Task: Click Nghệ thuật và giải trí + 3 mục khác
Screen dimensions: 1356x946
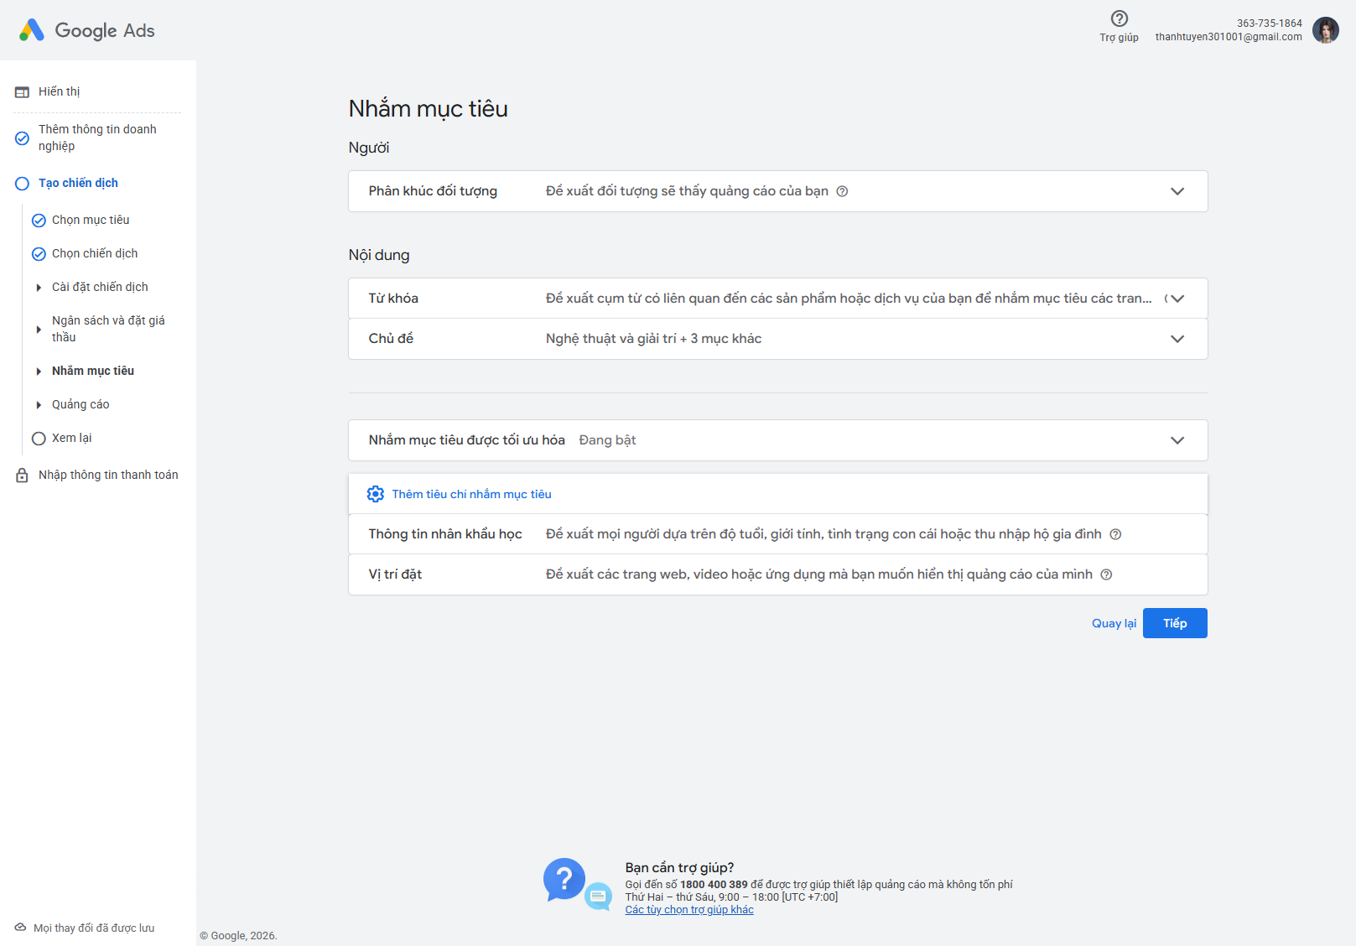Action: point(653,339)
